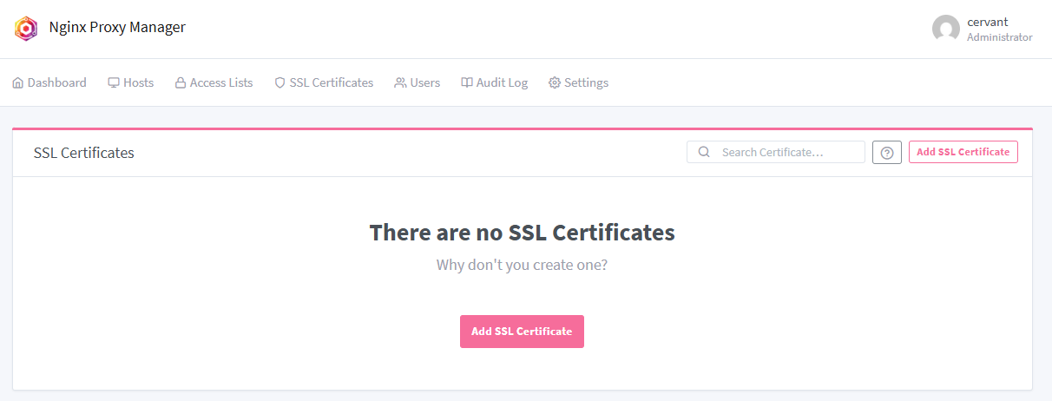Click the cervant username
The image size is (1052, 401).
tap(987, 23)
